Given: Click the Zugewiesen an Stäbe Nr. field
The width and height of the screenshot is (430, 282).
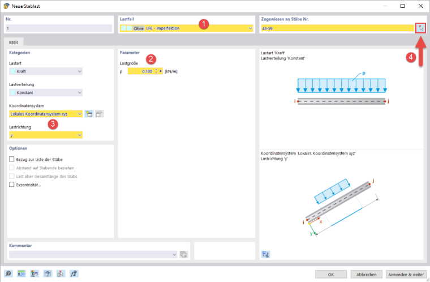Looking at the screenshot, I should pyautogui.click(x=338, y=28).
